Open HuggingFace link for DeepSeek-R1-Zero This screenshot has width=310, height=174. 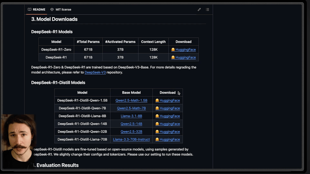183,49
